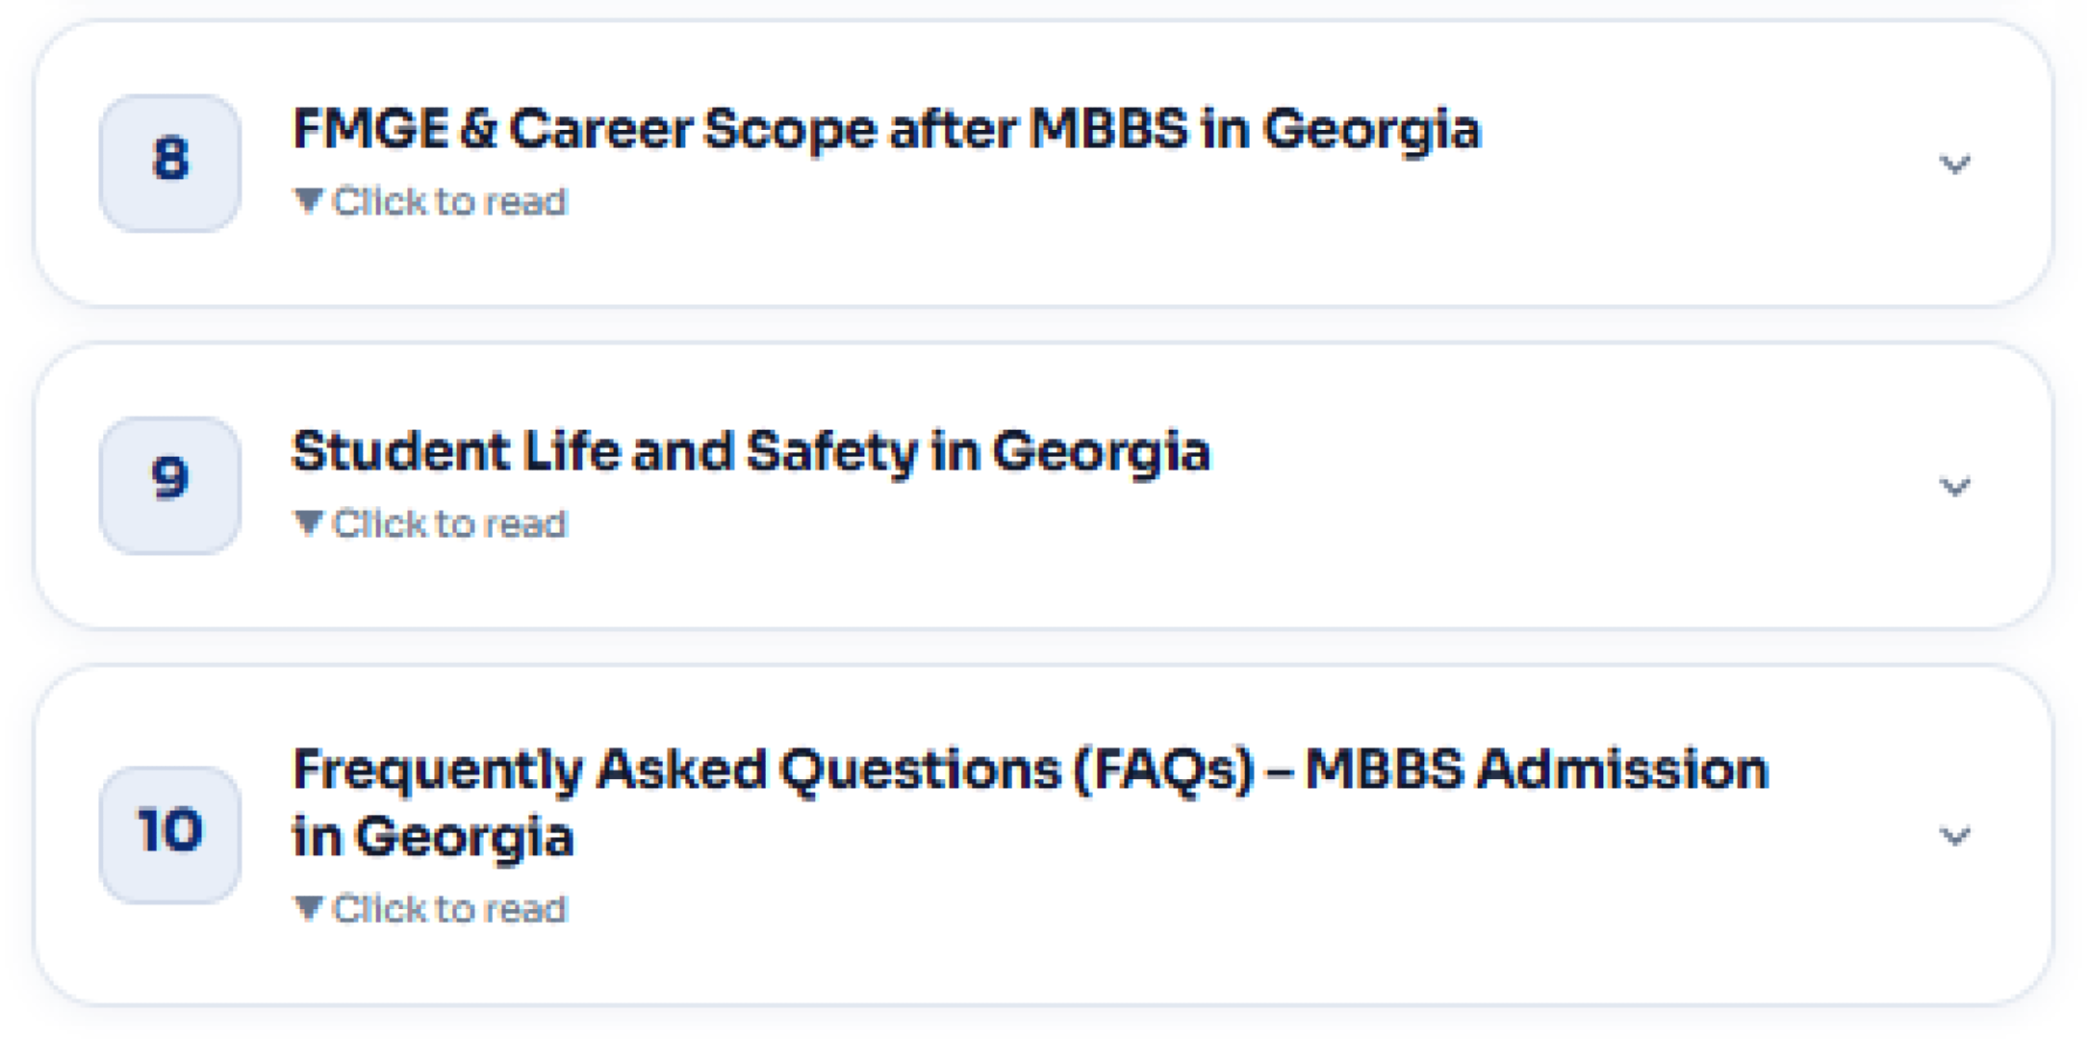This screenshot has width=2087, height=1039.
Task: Open the FAQs – MBBS Admission in Georgia heading
Action: (1031, 802)
